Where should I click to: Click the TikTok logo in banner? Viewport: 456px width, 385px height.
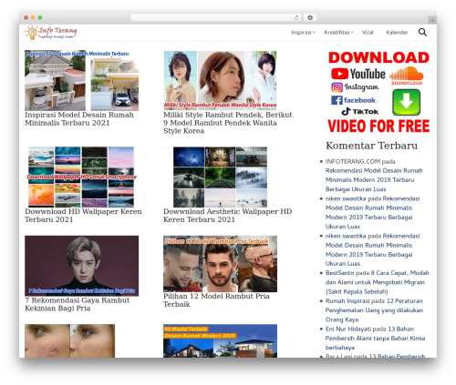point(360,112)
